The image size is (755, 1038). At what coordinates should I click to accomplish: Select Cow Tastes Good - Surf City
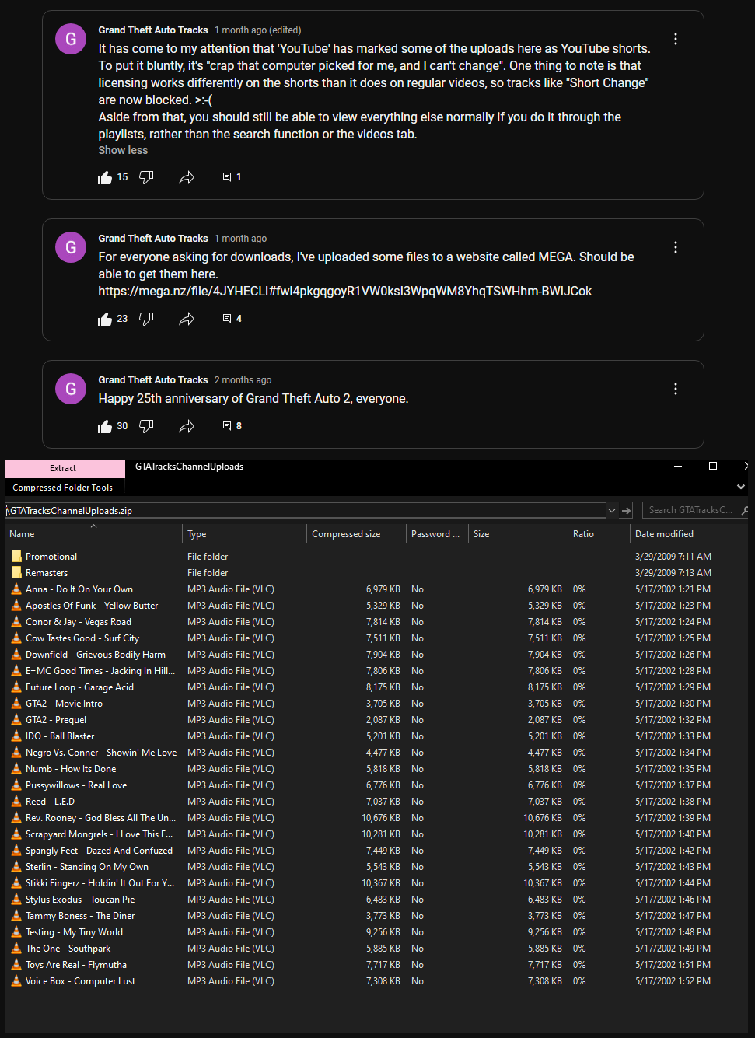[82, 638]
